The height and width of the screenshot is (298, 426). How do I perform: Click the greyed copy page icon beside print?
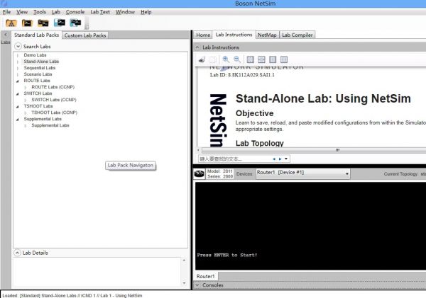(x=213, y=59)
